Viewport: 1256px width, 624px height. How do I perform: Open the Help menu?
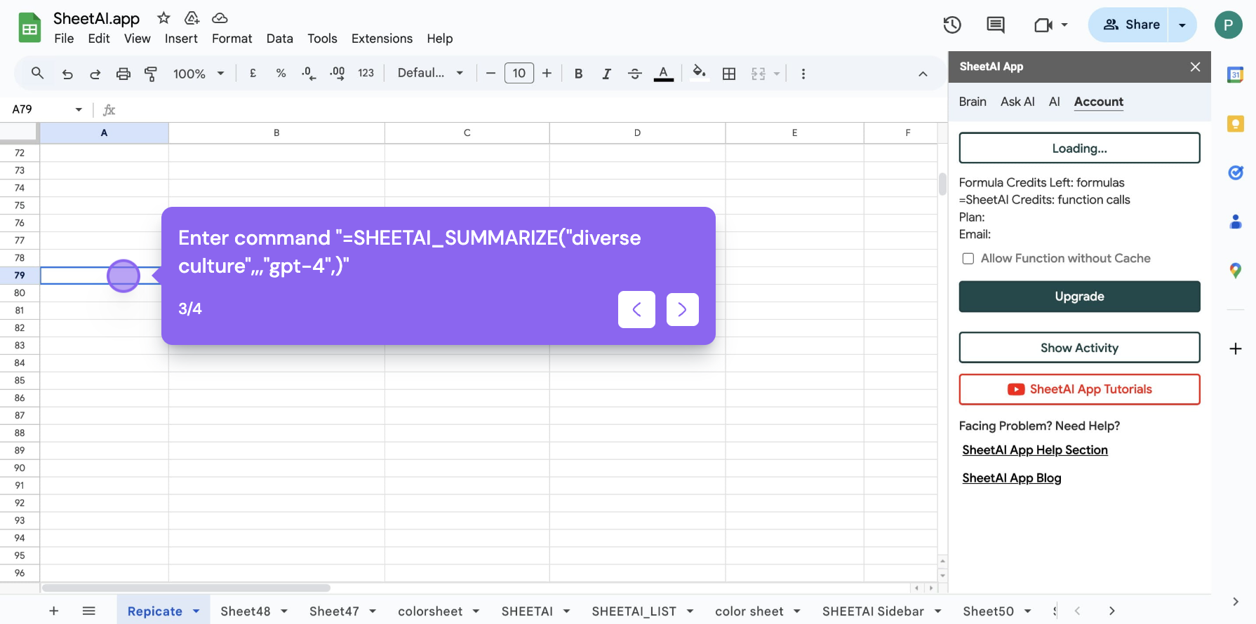(440, 39)
